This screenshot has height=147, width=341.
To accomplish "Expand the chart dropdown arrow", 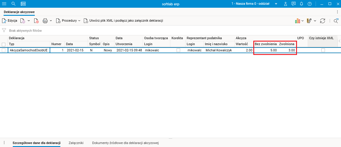I will 303,21.
